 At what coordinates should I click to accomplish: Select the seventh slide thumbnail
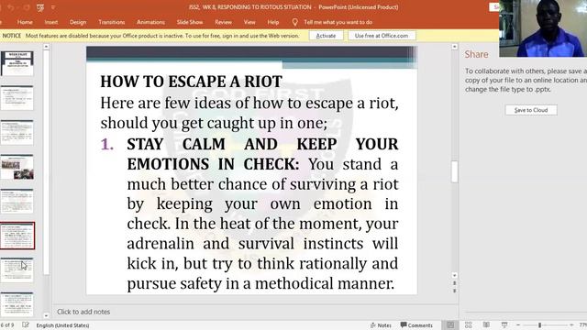17,270
